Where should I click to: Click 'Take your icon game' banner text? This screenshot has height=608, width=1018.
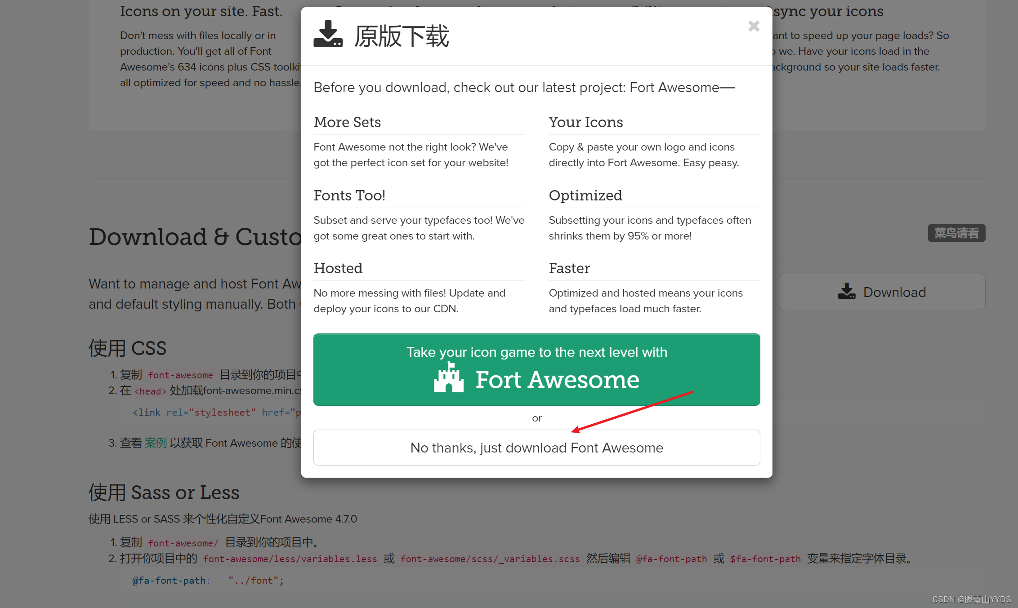(x=536, y=352)
